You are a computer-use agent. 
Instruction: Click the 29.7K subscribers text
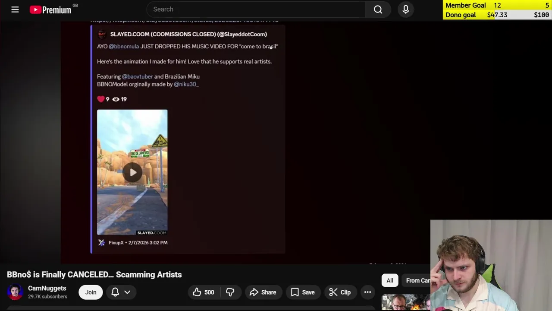[x=47, y=297]
